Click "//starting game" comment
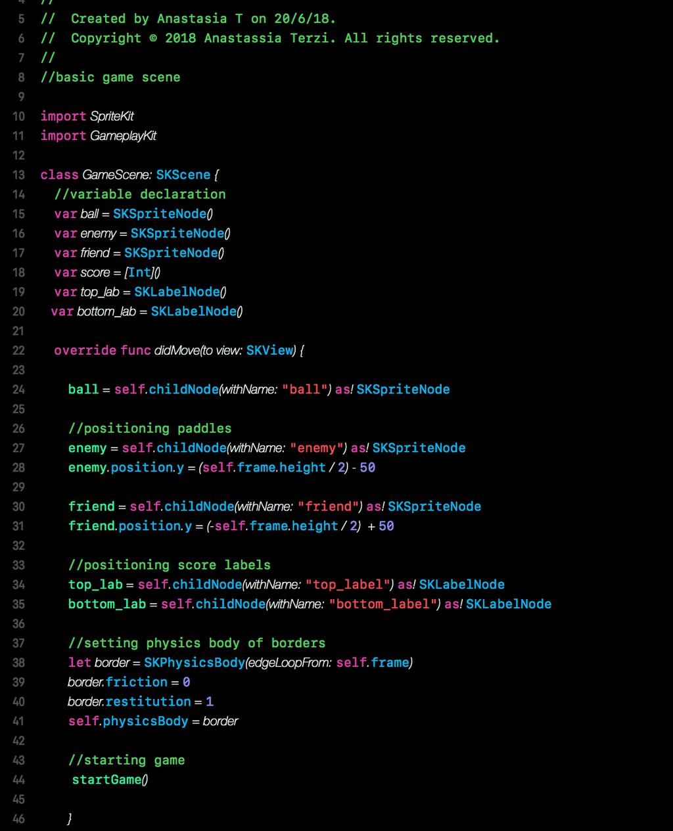The image size is (673, 831). [x=127, y=760]
